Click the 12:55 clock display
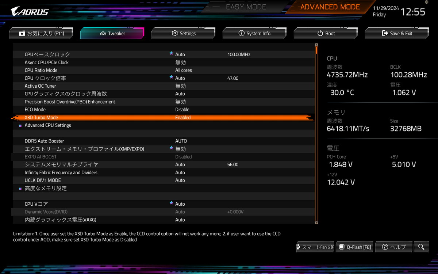The image size is (438, 274). 413,12
